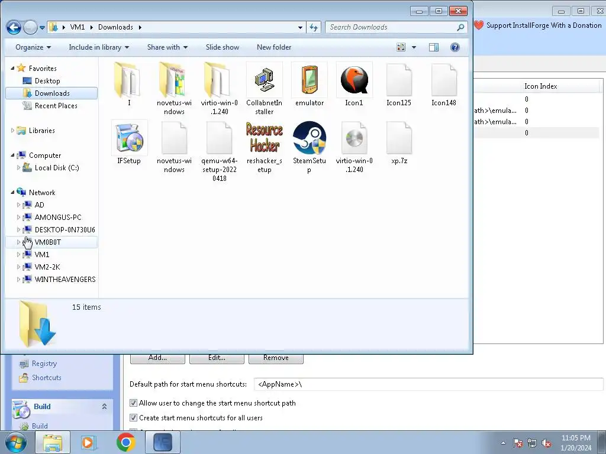606x454 pixels.
Task: Select the reshacker_setup file
Action: pyautogui.click(x=265, y=147)
